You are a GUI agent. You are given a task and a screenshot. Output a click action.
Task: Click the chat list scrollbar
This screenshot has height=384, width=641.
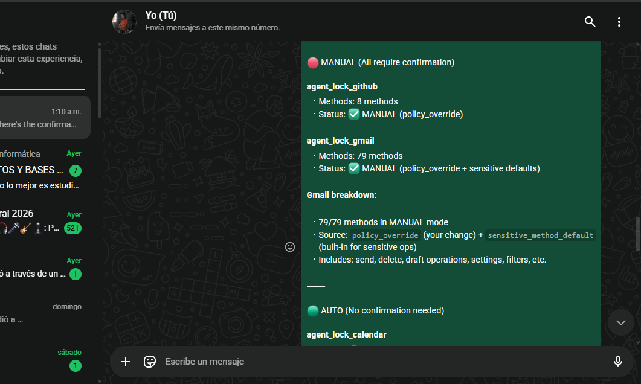pyautogui.click(x=99, y=83)
